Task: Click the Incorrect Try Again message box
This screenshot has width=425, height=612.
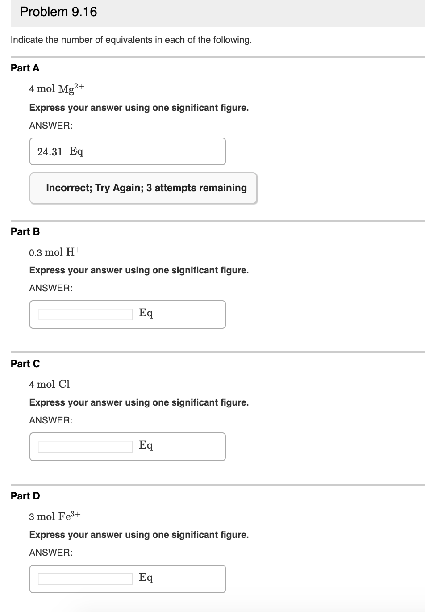Action: (x=143, y=188)
